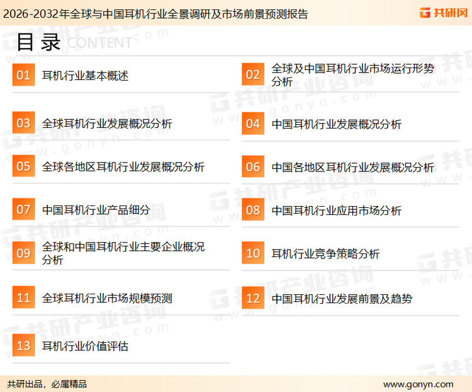Click the orange 06 number box
The image size is (472, 392).
click(x=253, y=166)
